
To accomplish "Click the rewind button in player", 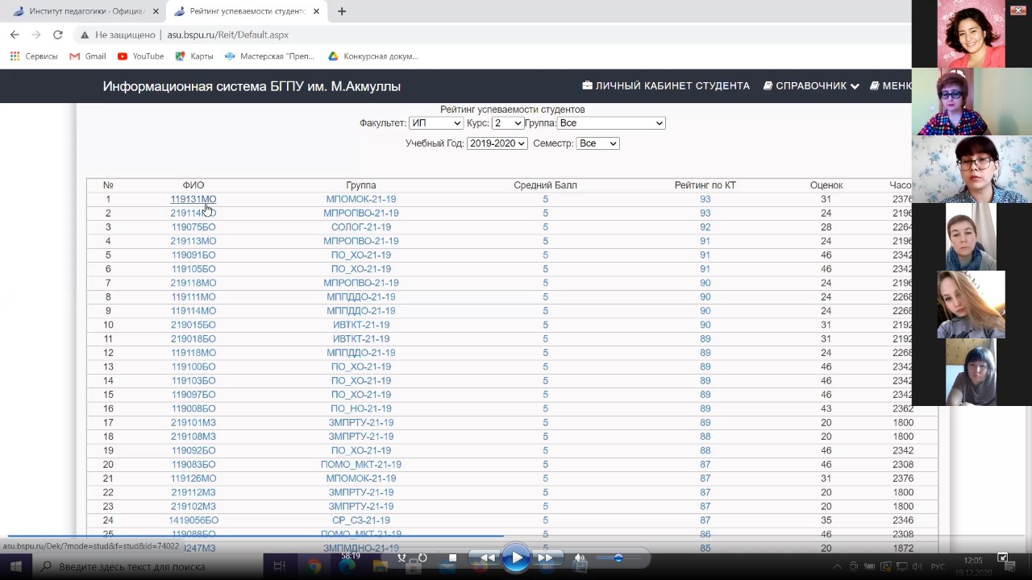I will [x=487, y=557].
